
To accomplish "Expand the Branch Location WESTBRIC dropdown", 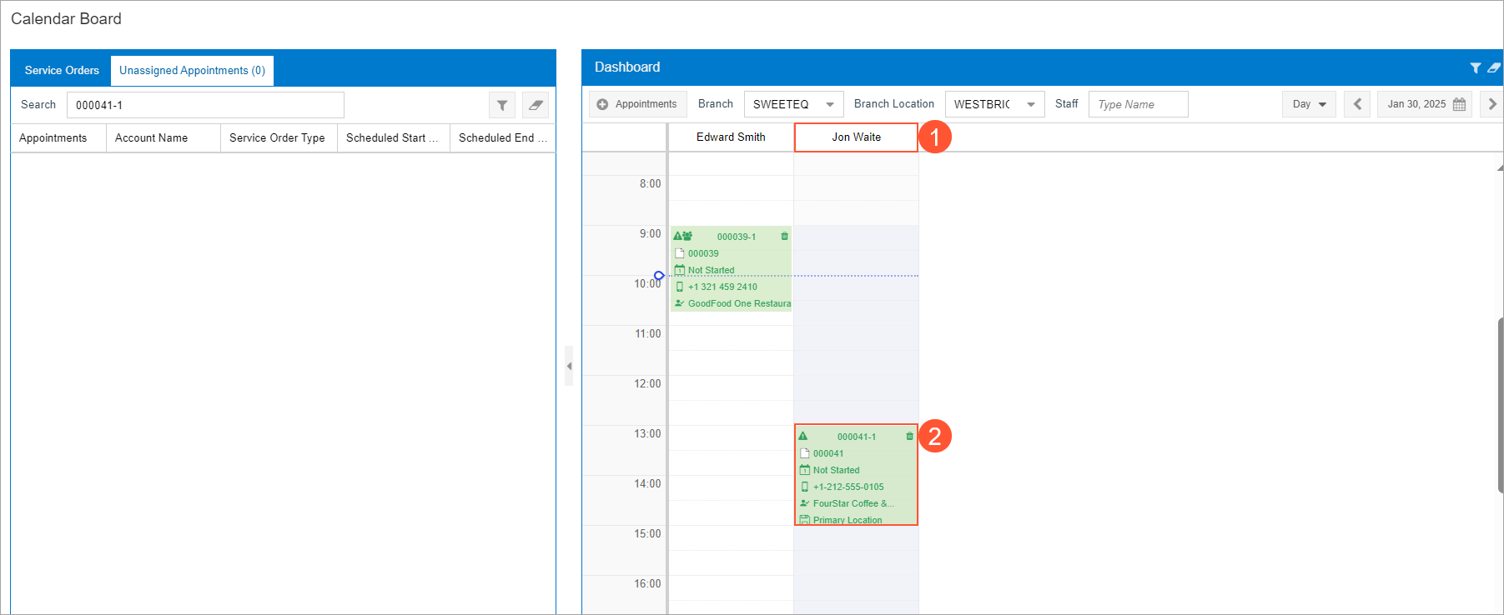I will [1030, 104].
